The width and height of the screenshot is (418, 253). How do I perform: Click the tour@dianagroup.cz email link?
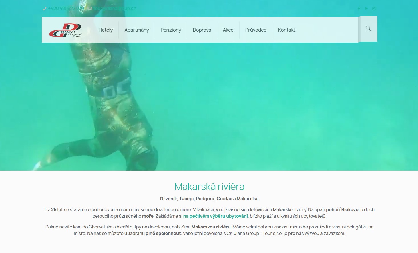point(114,9)
